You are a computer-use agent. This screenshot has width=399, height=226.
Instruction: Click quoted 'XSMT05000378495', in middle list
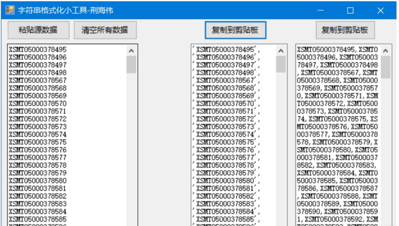pos(226,49)
